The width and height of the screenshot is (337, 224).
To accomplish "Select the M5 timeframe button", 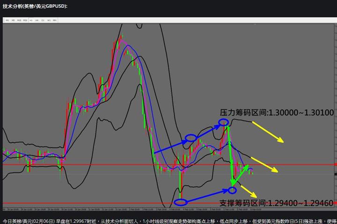I will (13, 21).
